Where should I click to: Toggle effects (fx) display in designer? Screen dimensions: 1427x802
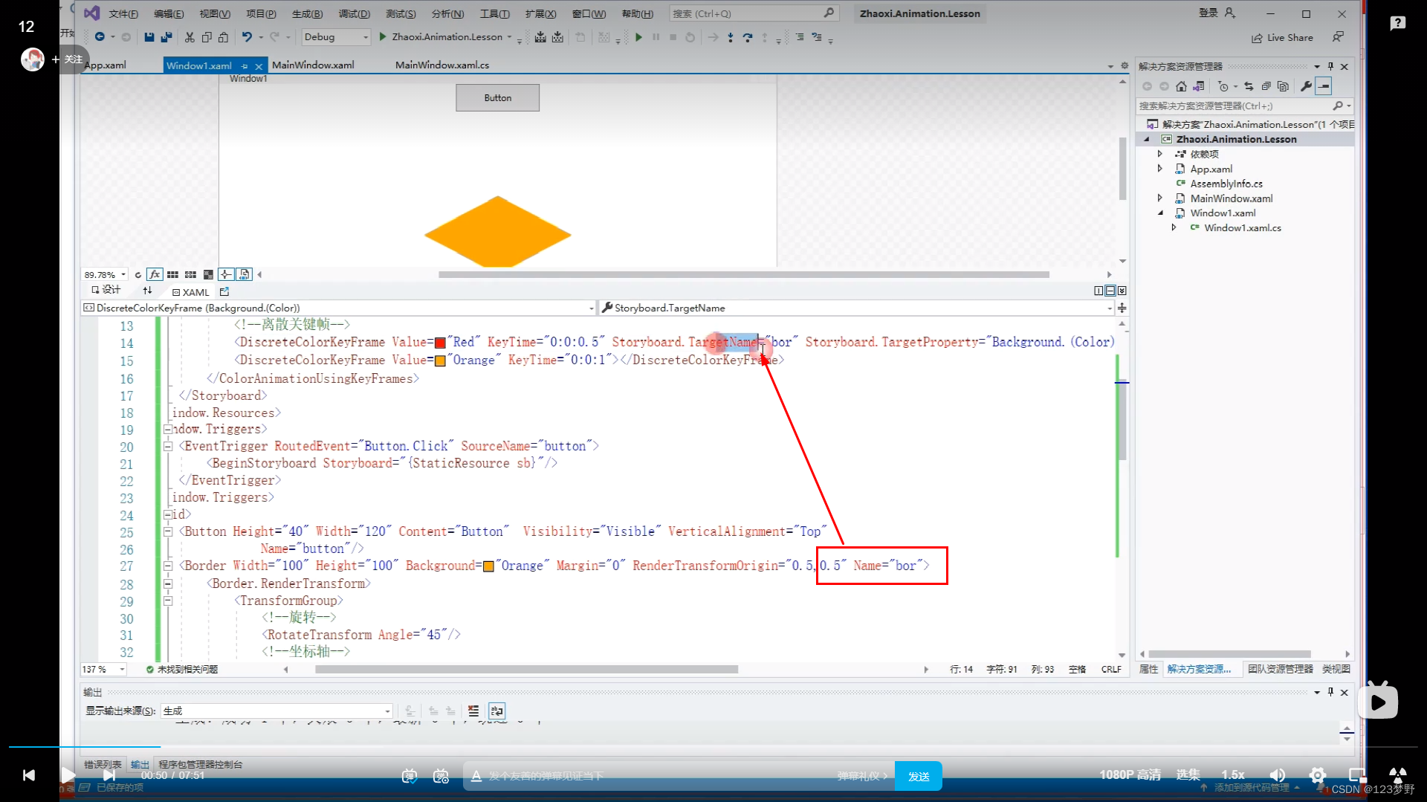pos(155,275)
